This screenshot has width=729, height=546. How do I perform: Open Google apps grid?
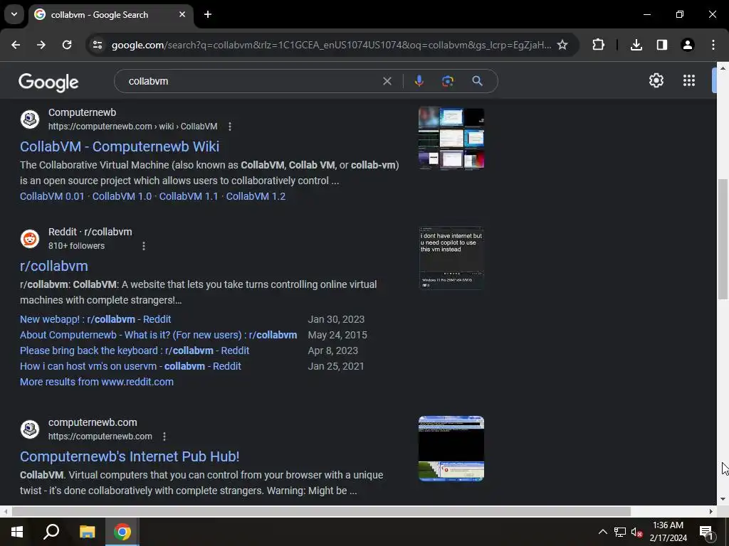click(x=689, y=80)
